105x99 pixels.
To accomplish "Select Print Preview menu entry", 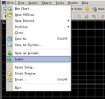I will (x=39, y=73).
